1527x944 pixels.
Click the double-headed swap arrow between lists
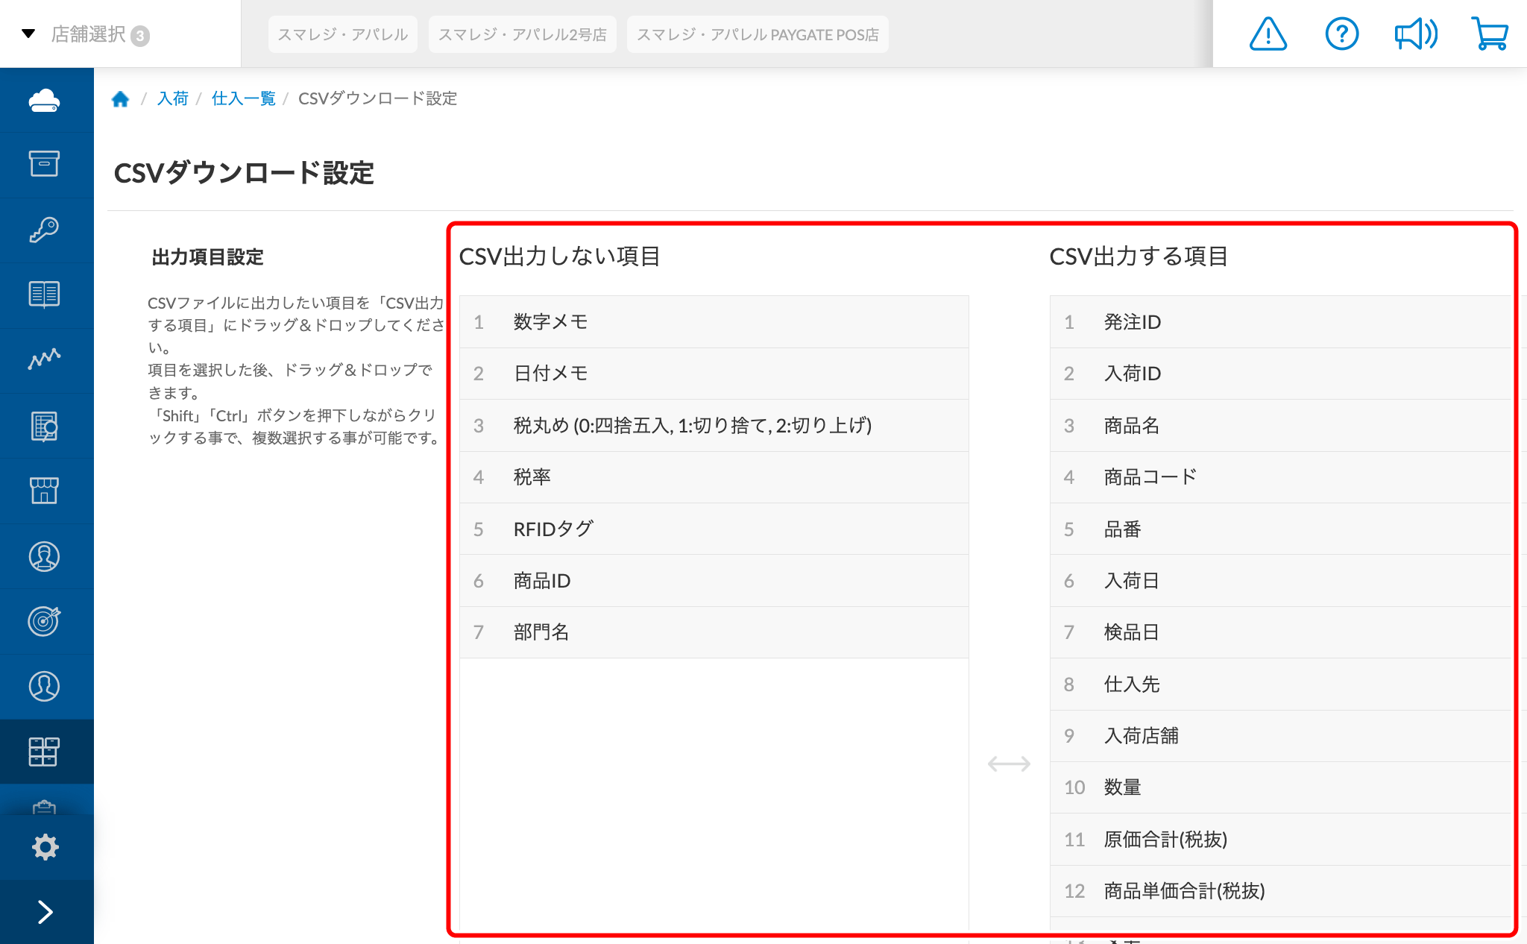(x=1009, y=764)
